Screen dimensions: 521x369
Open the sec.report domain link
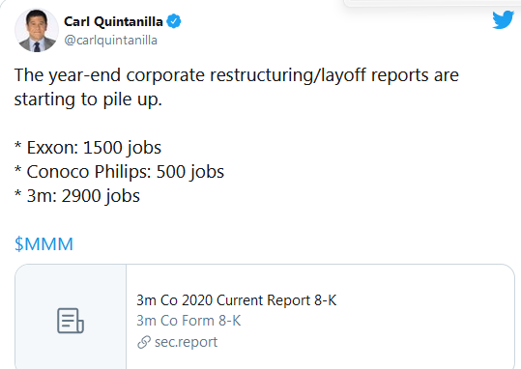186,342
